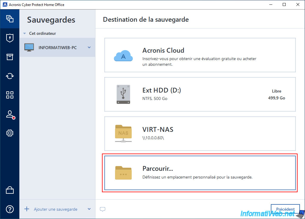Click the USB external drive icon
Screen dimensions: 305x219
coord(123,94)
